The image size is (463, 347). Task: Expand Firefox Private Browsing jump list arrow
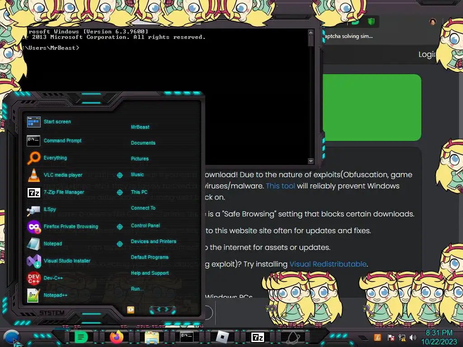point(119,227)
